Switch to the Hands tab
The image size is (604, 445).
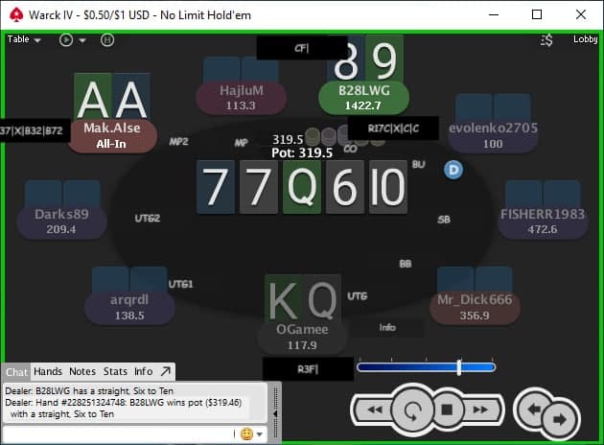coord(48,371)
